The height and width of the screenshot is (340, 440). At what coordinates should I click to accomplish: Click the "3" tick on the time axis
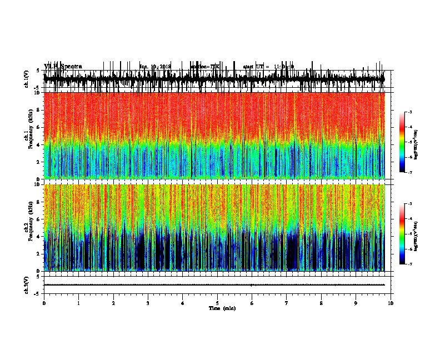(x=148, y=303)
